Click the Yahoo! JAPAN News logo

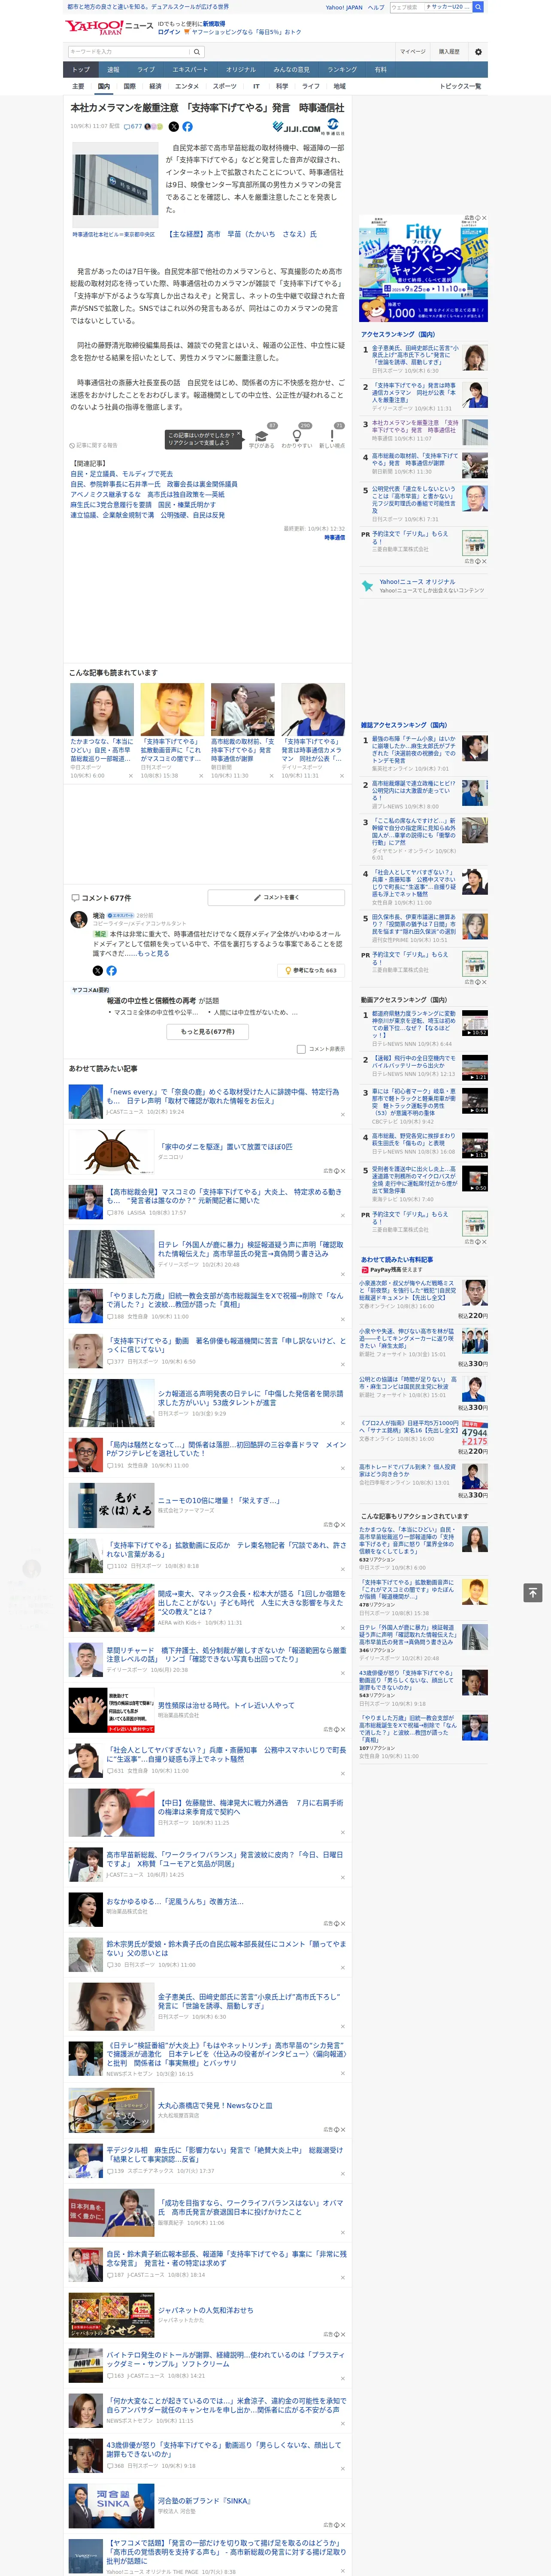click(x=109, y=27)
